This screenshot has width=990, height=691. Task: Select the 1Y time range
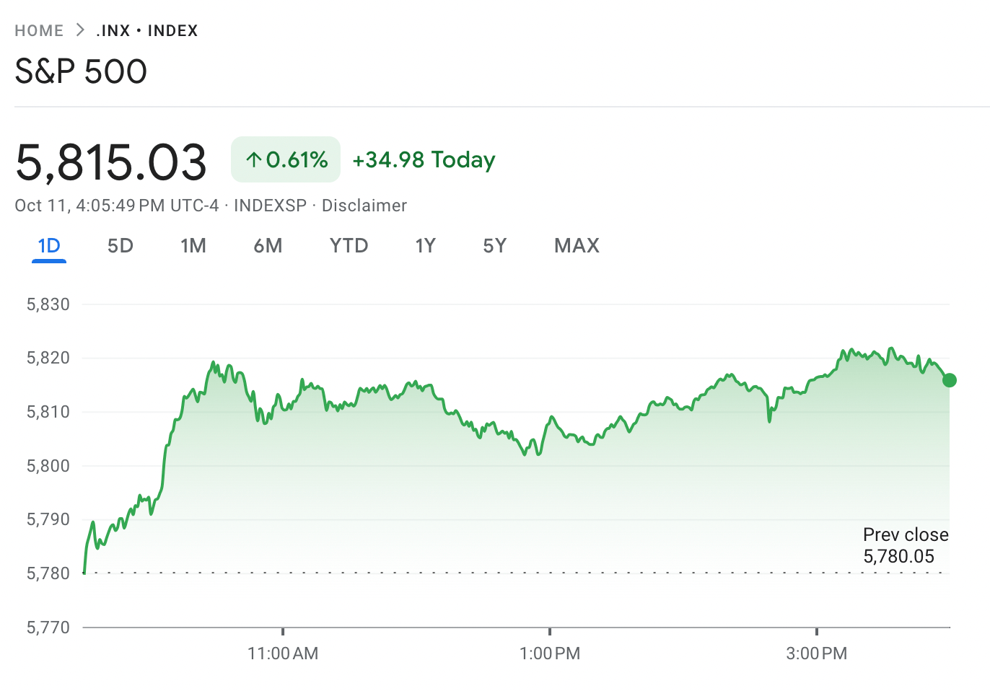[x=426, y=245]
